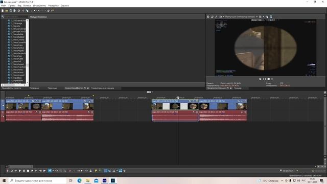
Task: Switch to the Медиафайлы проекта tab
Action: pos(11,88)
